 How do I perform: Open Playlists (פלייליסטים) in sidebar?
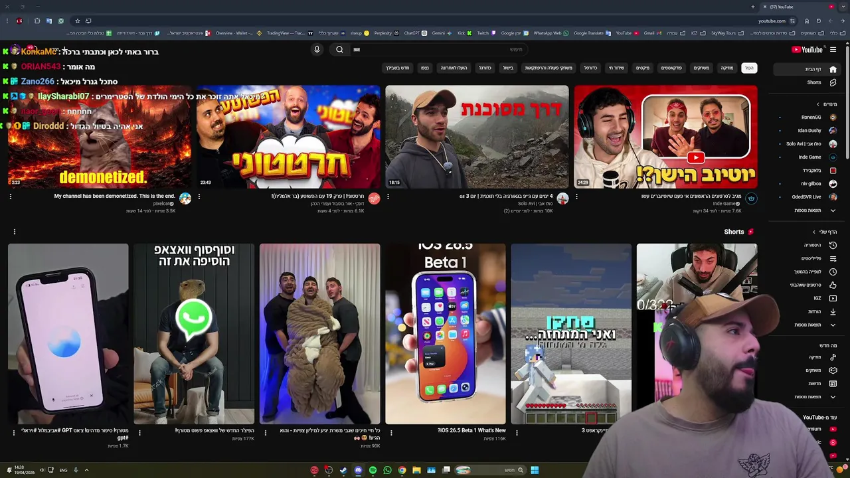coord(806,258)
